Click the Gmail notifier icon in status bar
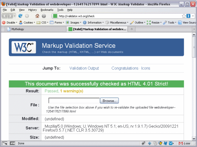 [181, 143]
